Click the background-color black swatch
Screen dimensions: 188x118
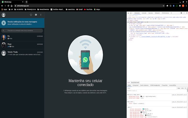click(x=141, y=96)
